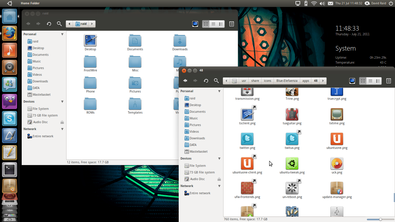Open the Misc folder in raid window
395x222 pixels.
coord(135,62)
